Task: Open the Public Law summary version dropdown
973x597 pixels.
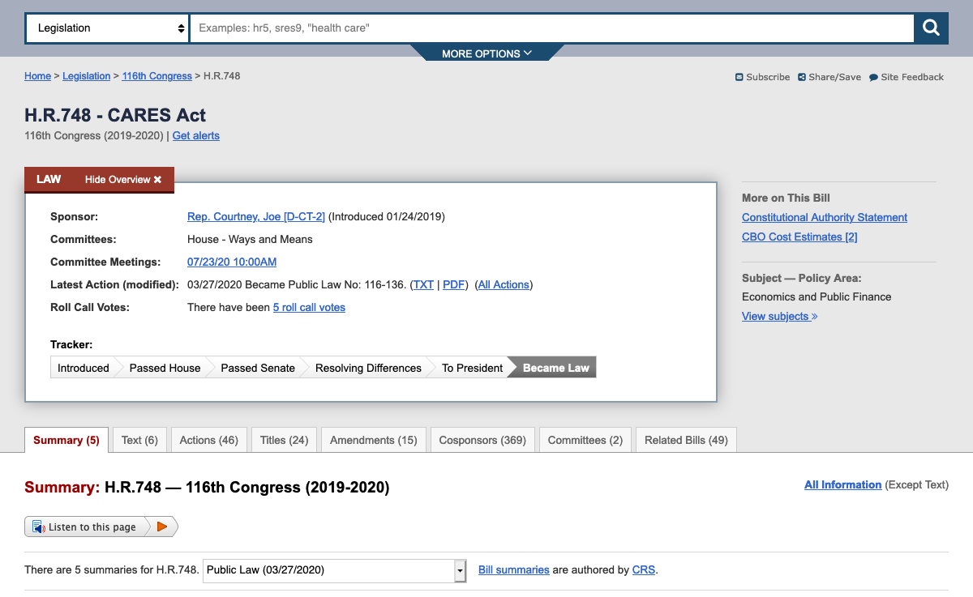Action: pos(334,570)
